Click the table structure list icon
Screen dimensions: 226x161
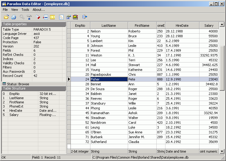point(61,17)
